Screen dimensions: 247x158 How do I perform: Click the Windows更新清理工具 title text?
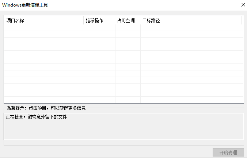click(25, 5)
